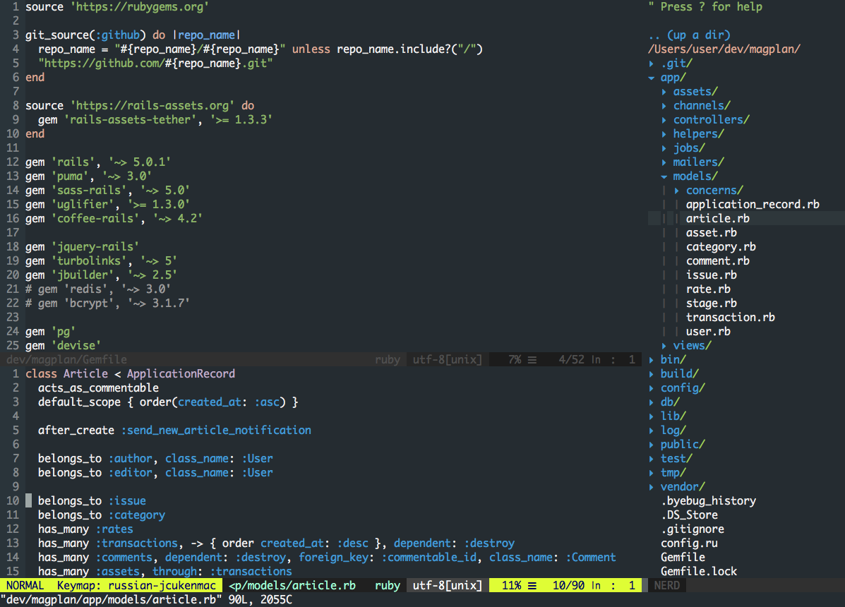
Task: Click the 'Press ? for help' hint
Action: point(705,7)
